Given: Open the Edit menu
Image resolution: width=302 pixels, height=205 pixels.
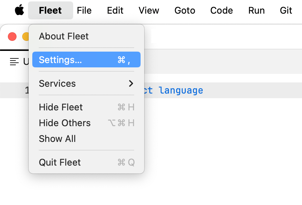Looking at the screenshot, I should tap(115, 10).
